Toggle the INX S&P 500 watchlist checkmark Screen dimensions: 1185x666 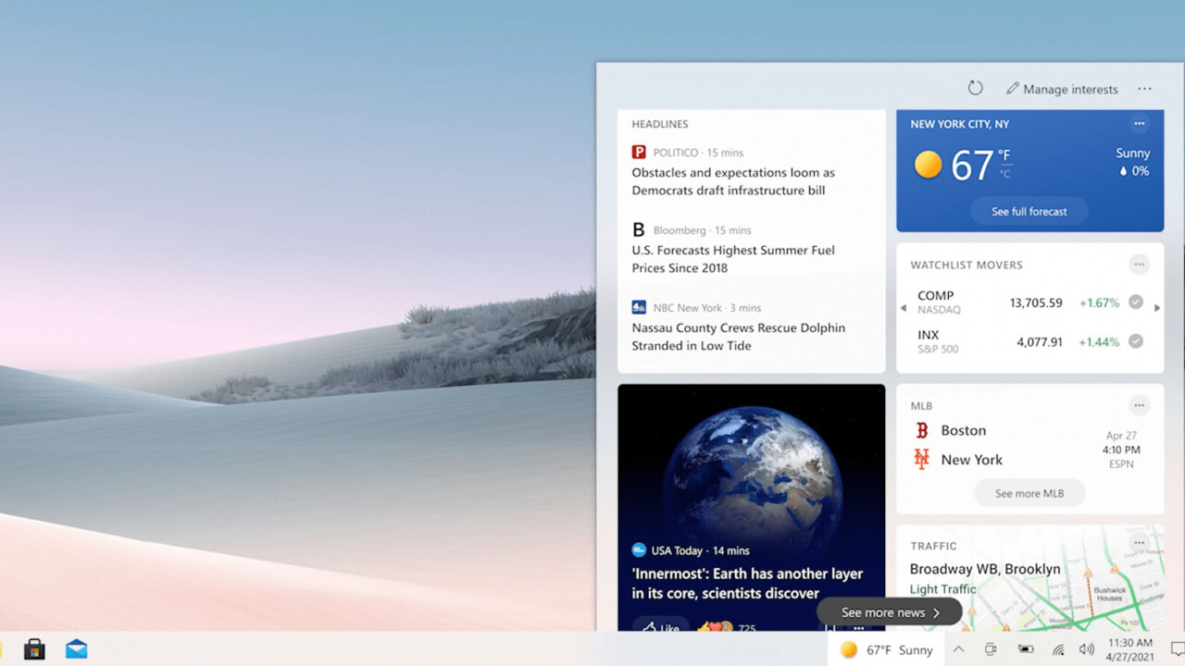[1136, 341]
